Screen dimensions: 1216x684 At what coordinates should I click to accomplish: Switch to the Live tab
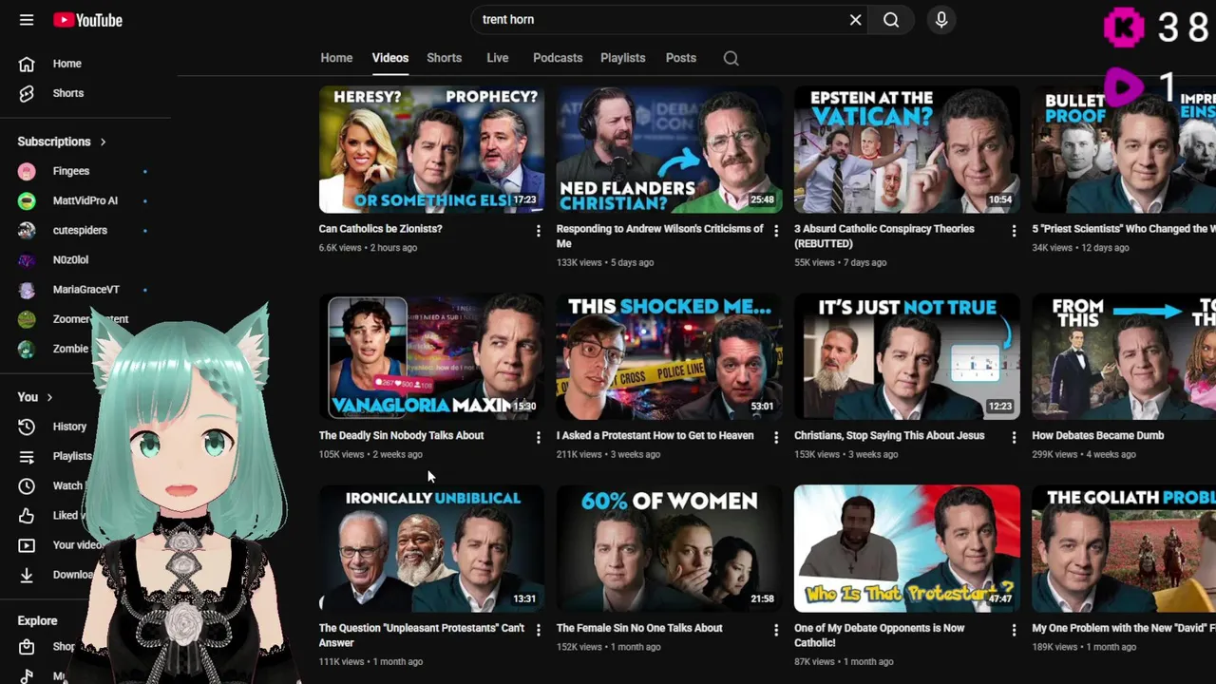coord(498,58)
